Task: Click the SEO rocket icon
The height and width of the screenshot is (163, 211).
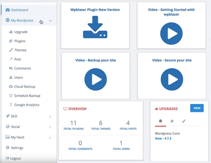Action: click(x=8, y=116)
